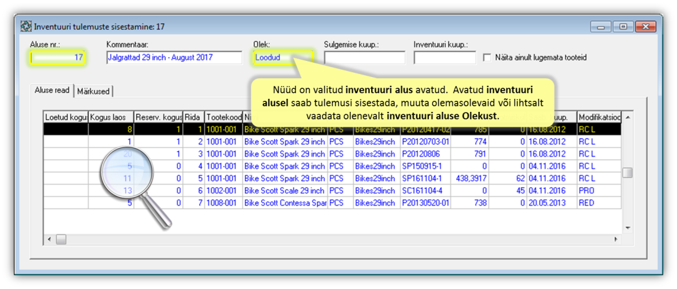Click the quantity '45' cell
This screenshot has width=677, height=289.
[508, 191]
